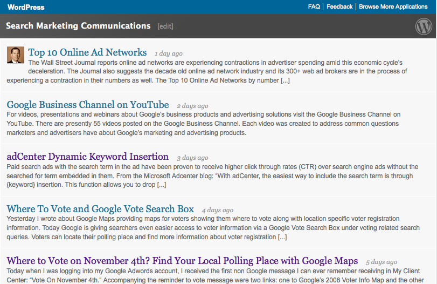Screen dimensions: 437x284
Task: Open the November 4th Polling Place post
Action: click(x=182, y=261)
